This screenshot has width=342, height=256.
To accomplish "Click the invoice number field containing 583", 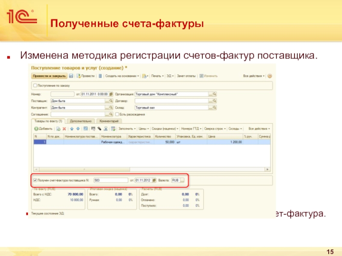I will [110, 180].
